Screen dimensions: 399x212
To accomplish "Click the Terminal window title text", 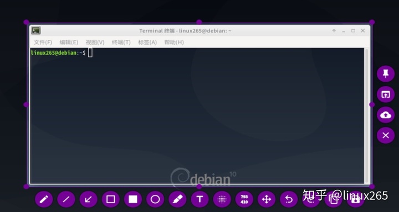I will pyautogui.click(x=185, y=31).
